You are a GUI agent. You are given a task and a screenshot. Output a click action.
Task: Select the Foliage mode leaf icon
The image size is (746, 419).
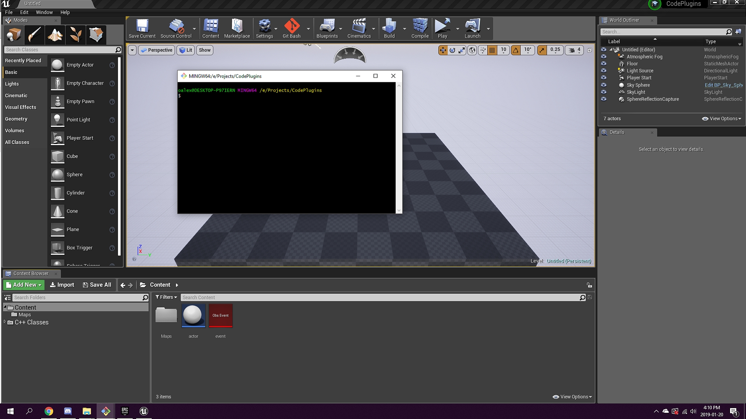[75, 35]
